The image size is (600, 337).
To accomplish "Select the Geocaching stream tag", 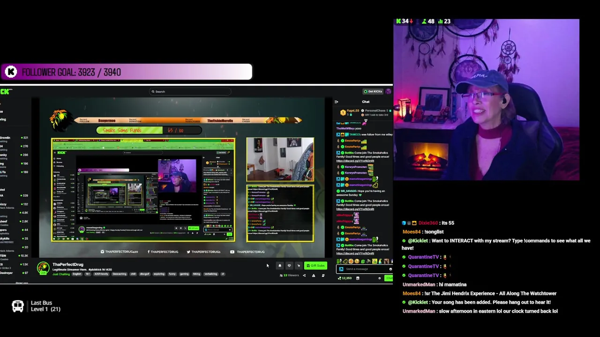I will [120, 274].
